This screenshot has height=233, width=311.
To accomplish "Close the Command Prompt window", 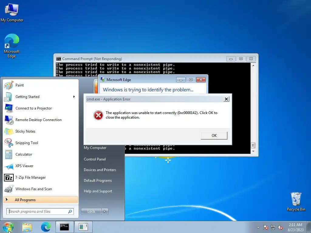I will point(251,59).
